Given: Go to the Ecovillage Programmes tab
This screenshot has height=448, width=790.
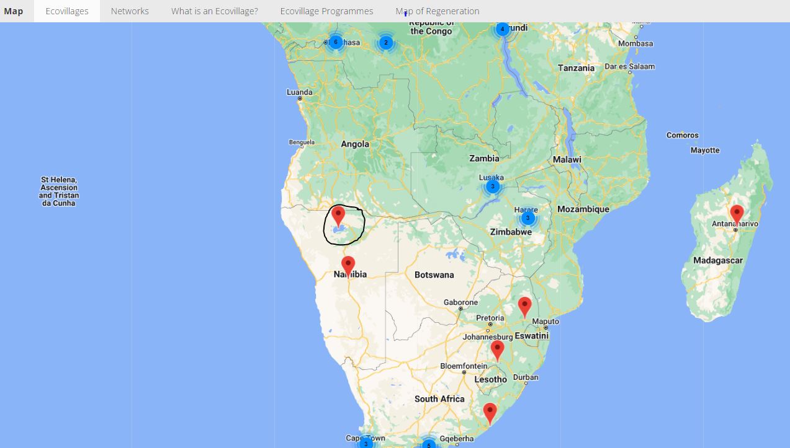Looking at the screenshot, I should coord(326,11).
